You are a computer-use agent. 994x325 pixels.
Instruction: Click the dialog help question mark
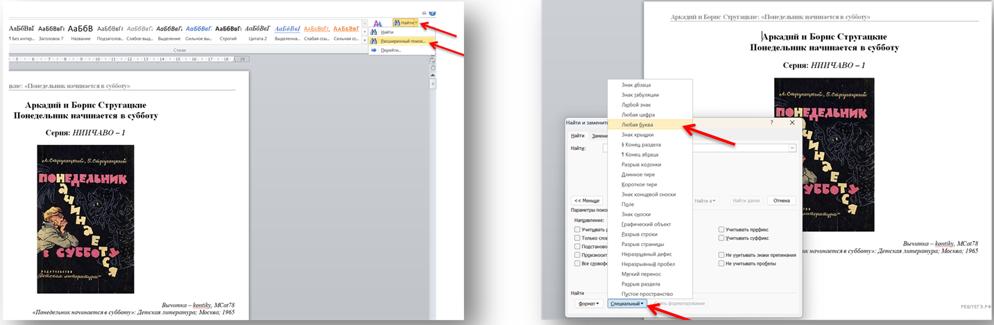771,122
